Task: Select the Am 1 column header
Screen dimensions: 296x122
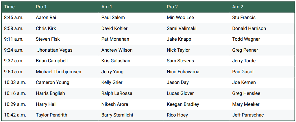Action: coord(107,7)
